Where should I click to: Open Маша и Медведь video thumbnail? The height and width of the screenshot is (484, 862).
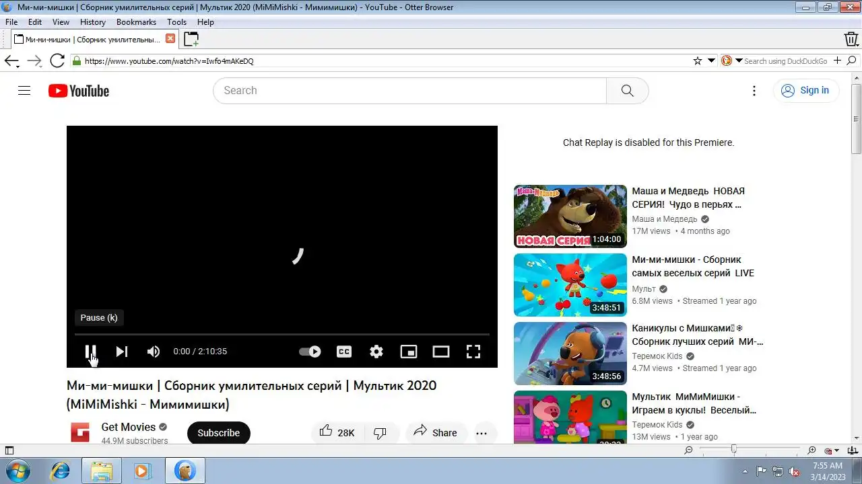tap(570, 216)
